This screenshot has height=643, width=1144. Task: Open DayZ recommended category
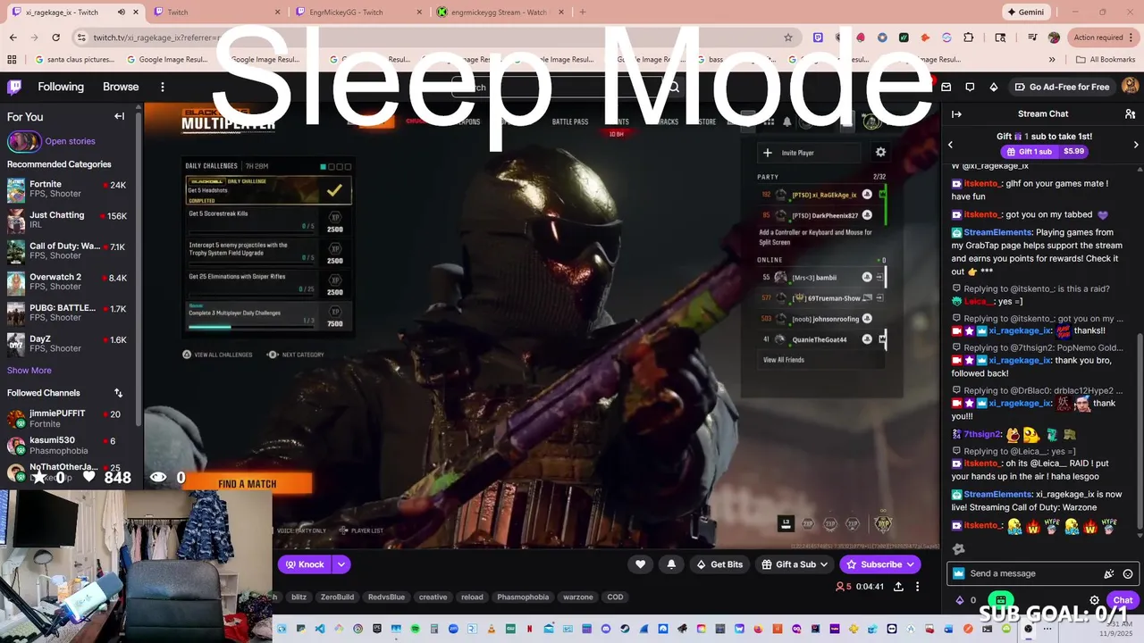tap(67, 344)
